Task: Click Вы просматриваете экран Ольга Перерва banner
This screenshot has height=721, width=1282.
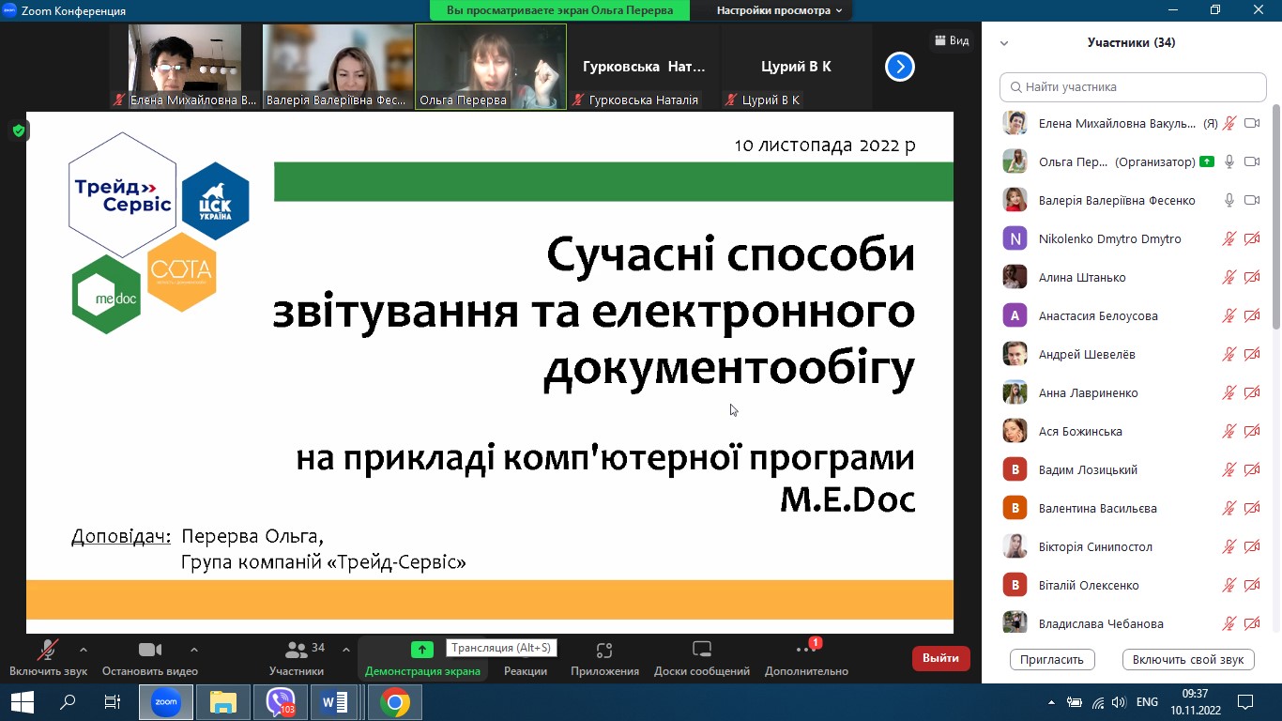Action: [x=559, y=10]
